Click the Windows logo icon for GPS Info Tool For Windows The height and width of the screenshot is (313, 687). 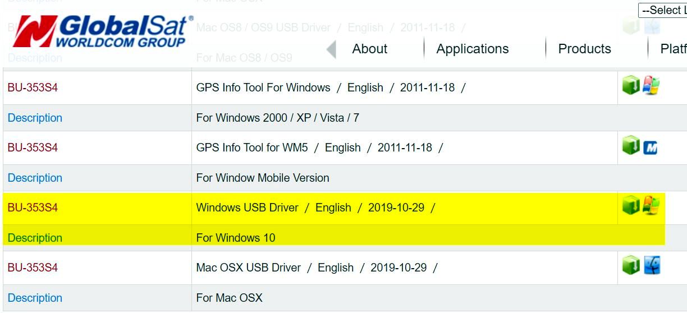tap(651, 86)
